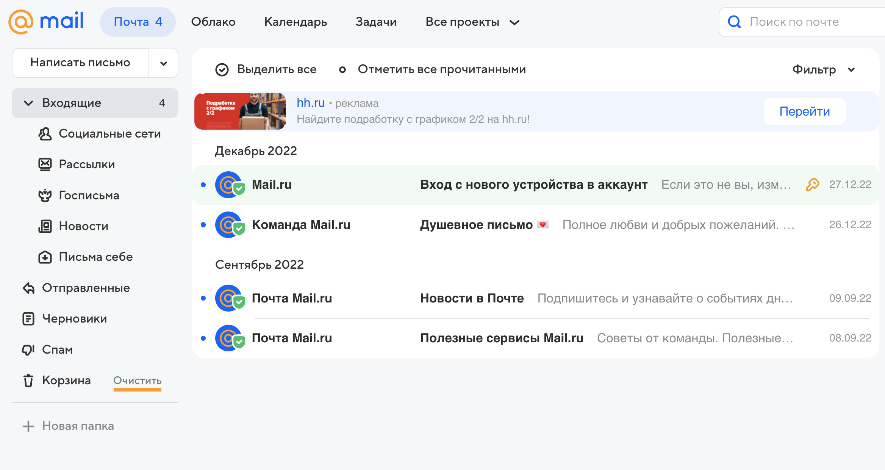
Task: Click Очистить link next to Корзина
Action: (x=138, y=381)
